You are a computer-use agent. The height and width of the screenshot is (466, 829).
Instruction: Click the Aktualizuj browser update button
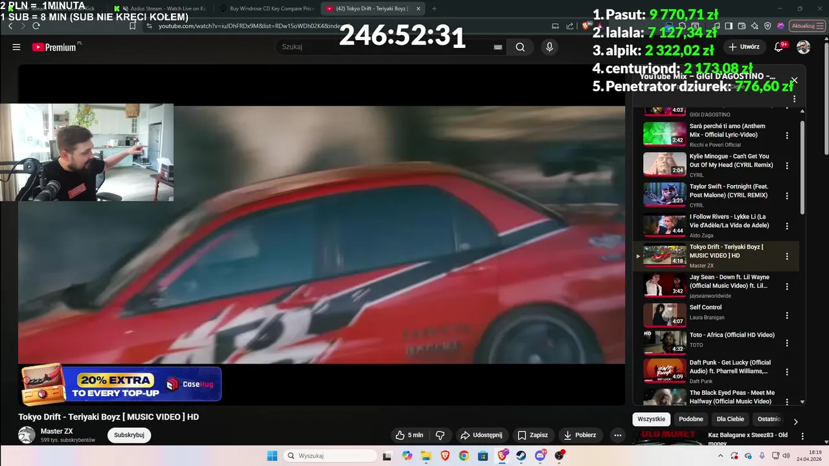806,26
